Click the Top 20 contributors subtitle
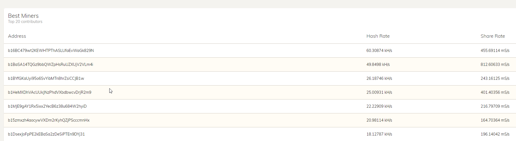 (25, 22)
